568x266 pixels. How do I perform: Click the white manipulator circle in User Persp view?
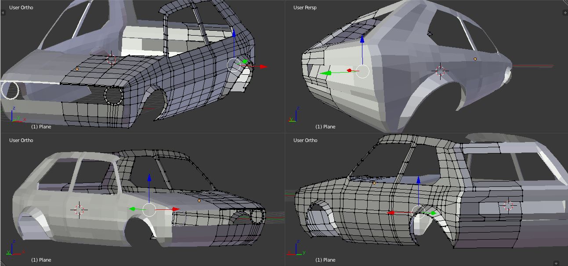click(x=362, y=71)
